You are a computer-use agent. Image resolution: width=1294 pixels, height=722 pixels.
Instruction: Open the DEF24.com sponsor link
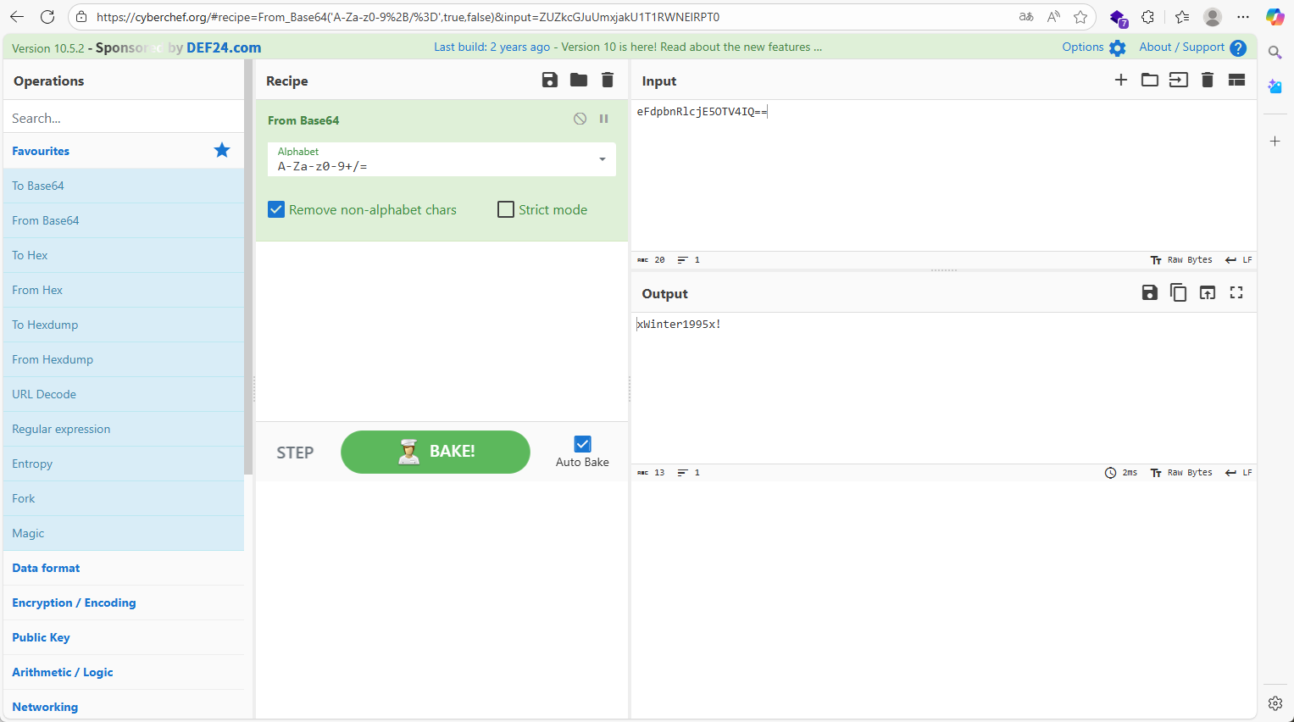click(x=224, y=48)
